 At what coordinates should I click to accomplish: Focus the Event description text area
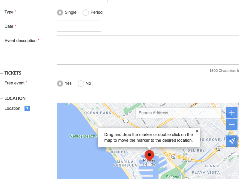point(148,50)
